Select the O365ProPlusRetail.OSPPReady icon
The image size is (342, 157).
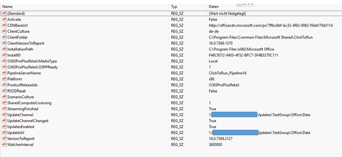click(4, 67)
